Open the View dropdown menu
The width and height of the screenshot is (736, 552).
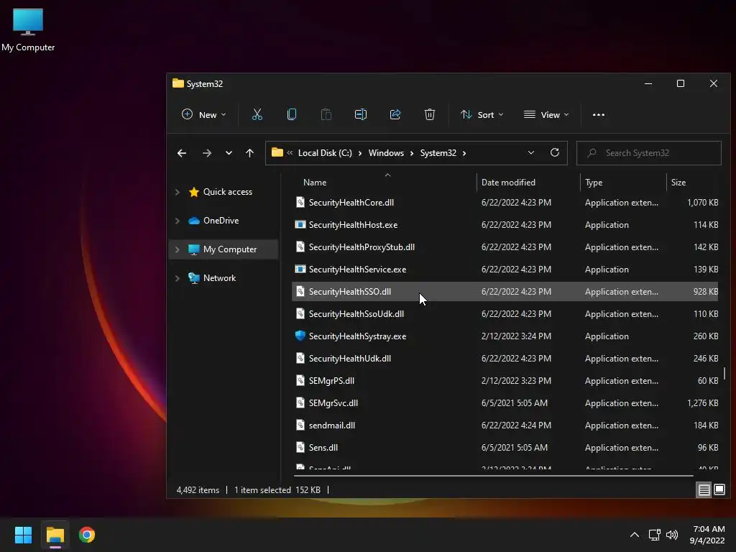pyautogui.click(x=546, y=114)
